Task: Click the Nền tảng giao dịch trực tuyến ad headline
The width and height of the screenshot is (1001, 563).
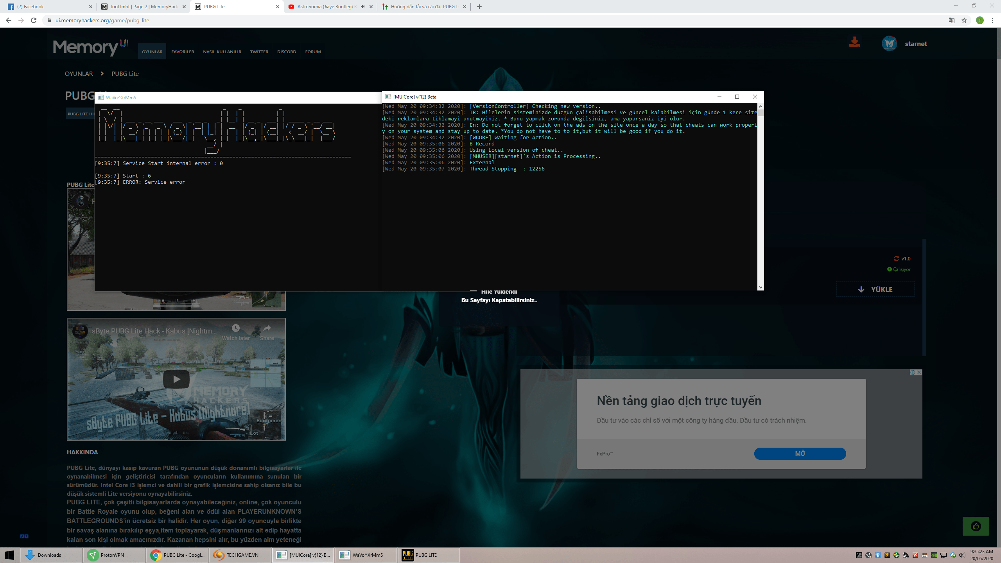Action: coord(679,401)
